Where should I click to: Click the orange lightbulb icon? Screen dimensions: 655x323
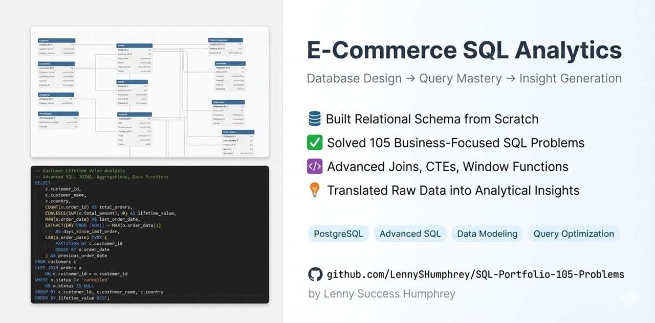pyautogui.click(x=315, y=190)
